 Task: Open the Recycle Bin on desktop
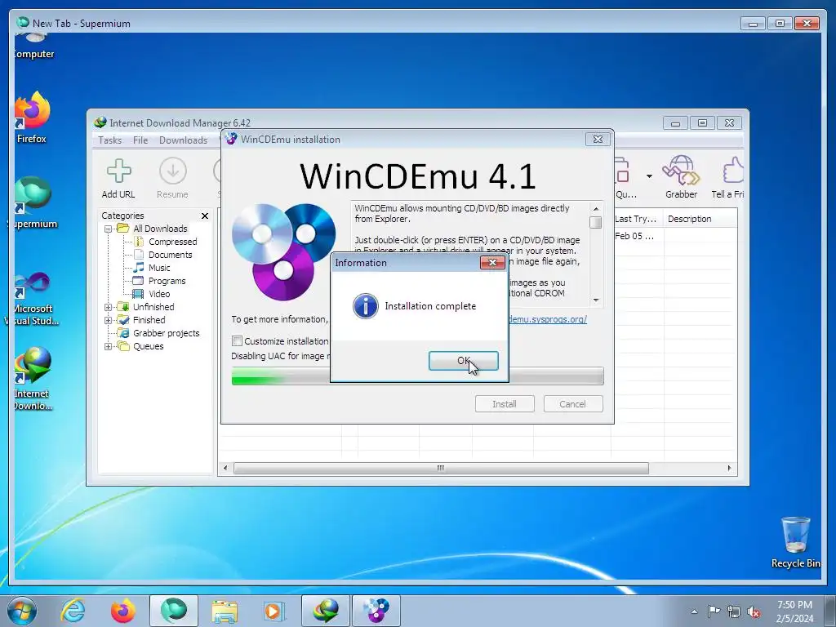tap(795, 542)
